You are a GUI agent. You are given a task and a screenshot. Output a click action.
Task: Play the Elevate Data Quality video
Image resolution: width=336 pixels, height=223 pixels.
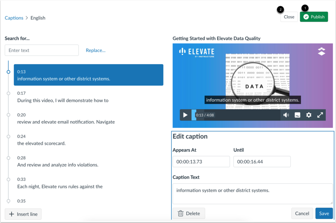185,115
